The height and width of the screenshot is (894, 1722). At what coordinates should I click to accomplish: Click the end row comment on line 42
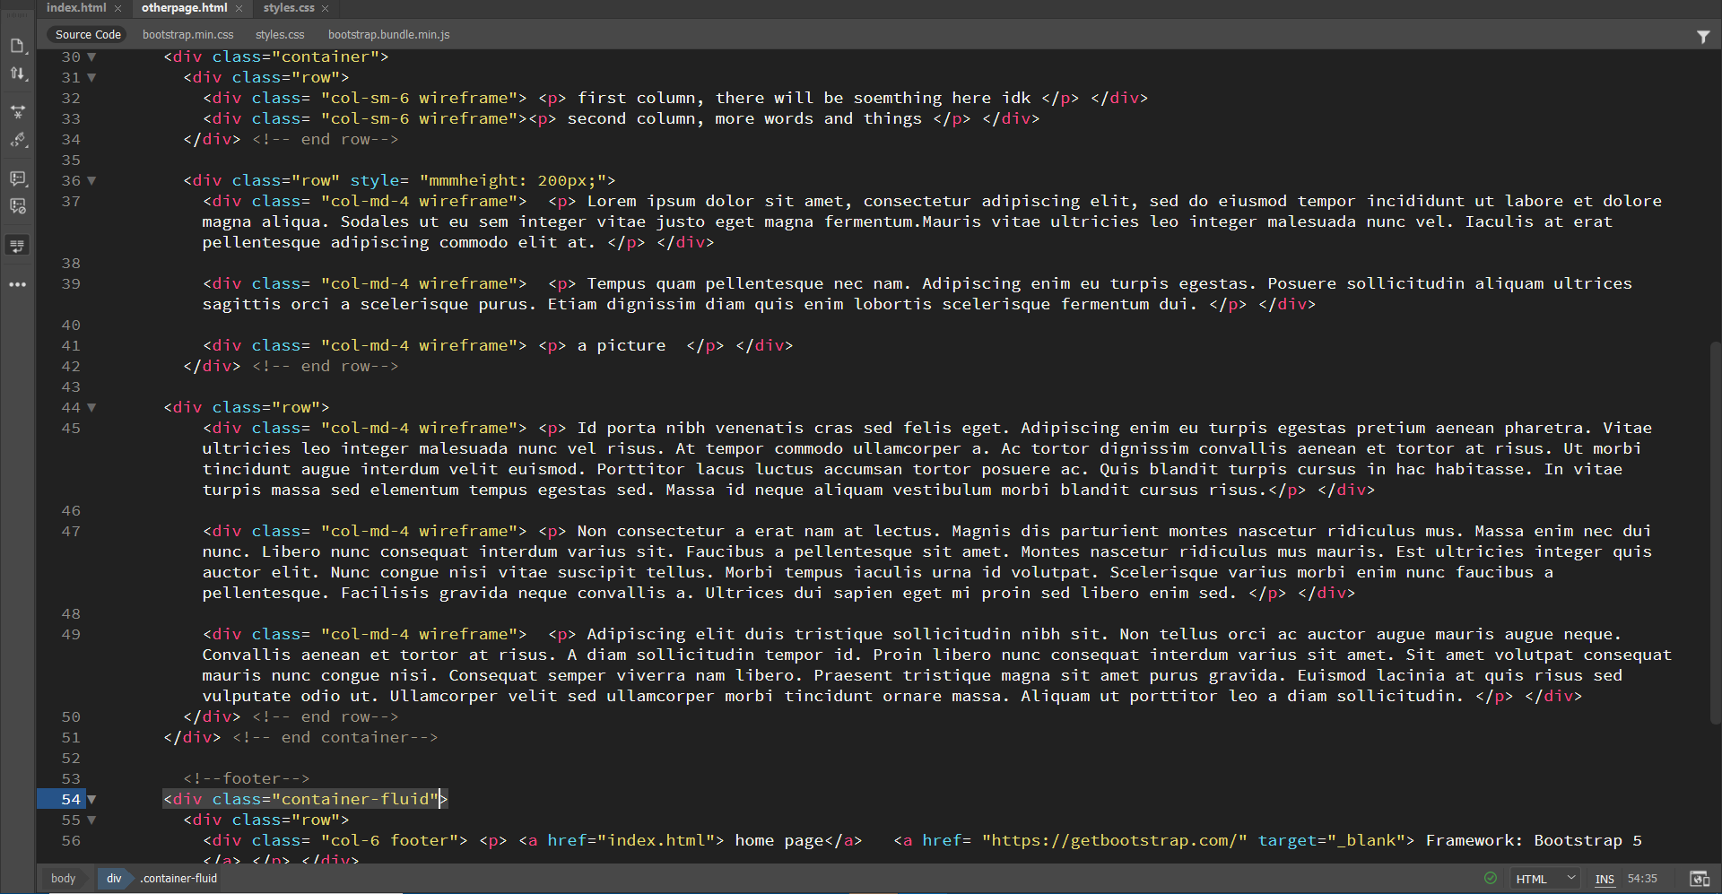coord(326,366)
